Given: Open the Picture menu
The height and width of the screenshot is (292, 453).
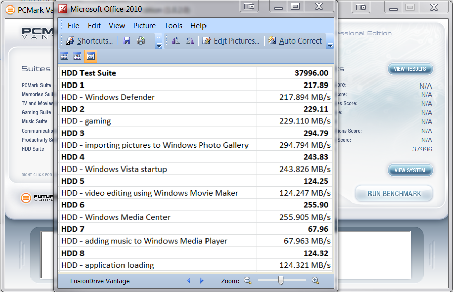Looking at the screenshot, I should [144, 26].
